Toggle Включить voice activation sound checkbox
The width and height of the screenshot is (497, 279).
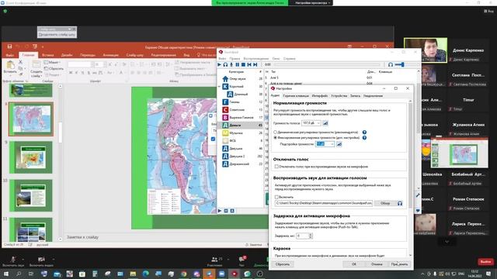click(276, 197)
